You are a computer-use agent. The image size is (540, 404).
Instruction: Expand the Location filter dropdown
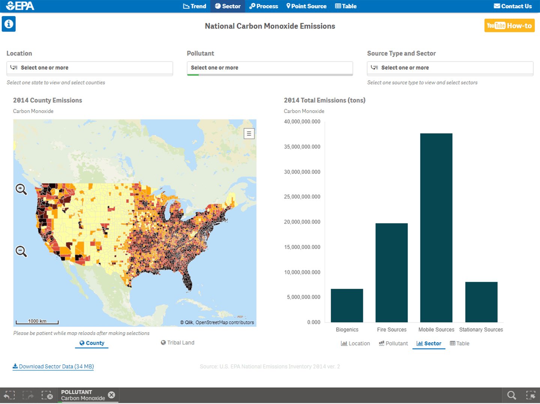tap(90, 68)
